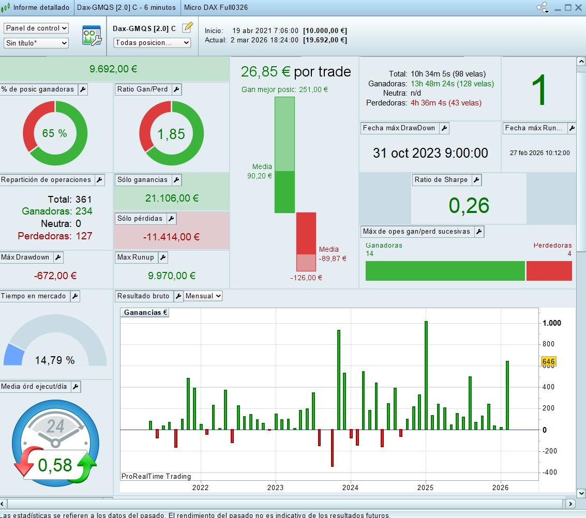Click the pencil edit icon beside Dax-GMQS
This screenshot has height=518, width=586.
187,28
